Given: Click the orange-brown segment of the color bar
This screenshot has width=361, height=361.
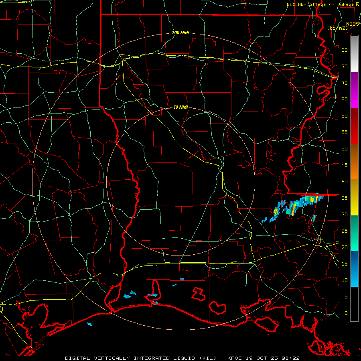Looking at the screenshot, I should (x=354, y=162).
